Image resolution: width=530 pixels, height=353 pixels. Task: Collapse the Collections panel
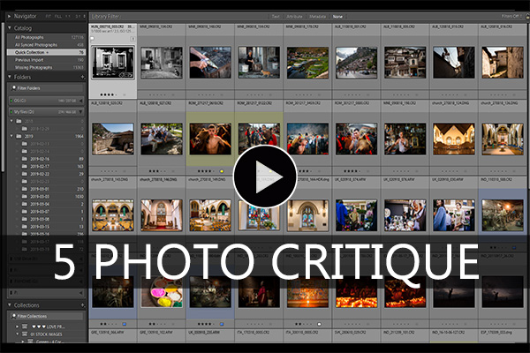click(7, 306)
